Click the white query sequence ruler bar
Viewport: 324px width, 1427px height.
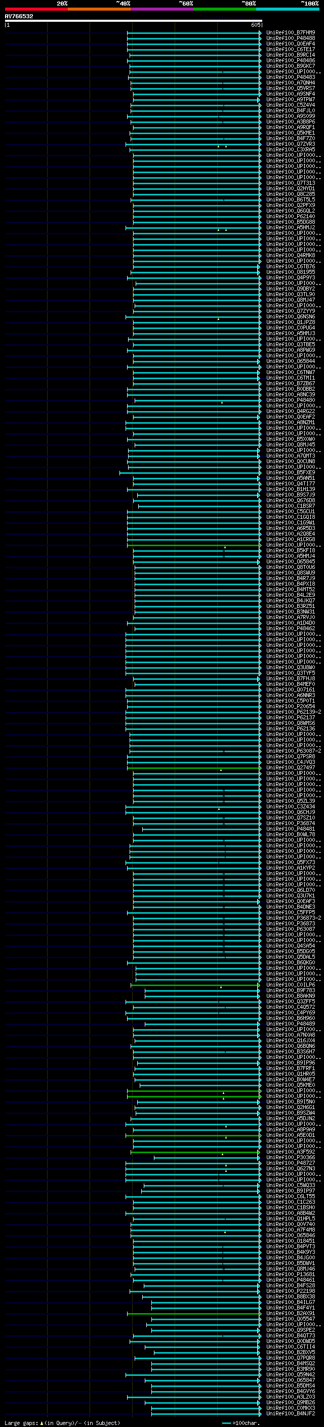coord(134,21)
